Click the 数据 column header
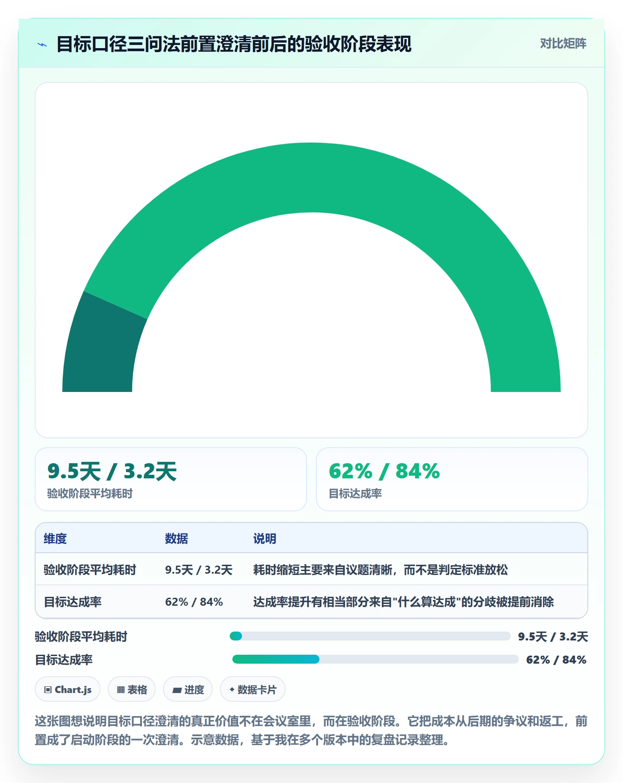This screenshot has height=783, width=623. tap(177, 538)
